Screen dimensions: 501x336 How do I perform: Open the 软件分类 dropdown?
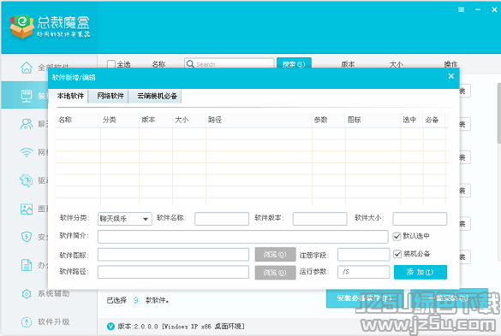coord(125,219)
